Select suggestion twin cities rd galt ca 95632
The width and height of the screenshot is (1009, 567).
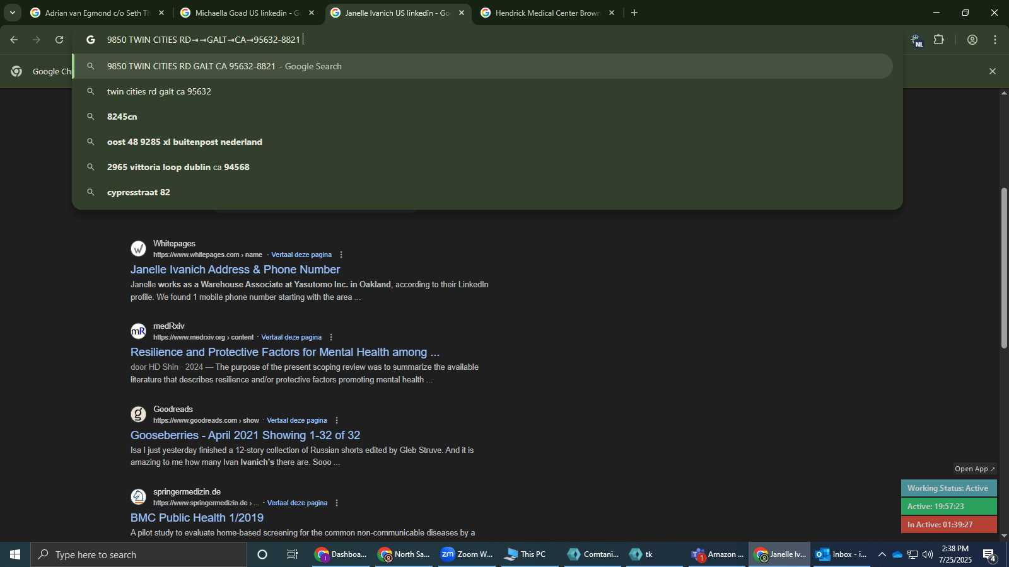coord(482,91)
